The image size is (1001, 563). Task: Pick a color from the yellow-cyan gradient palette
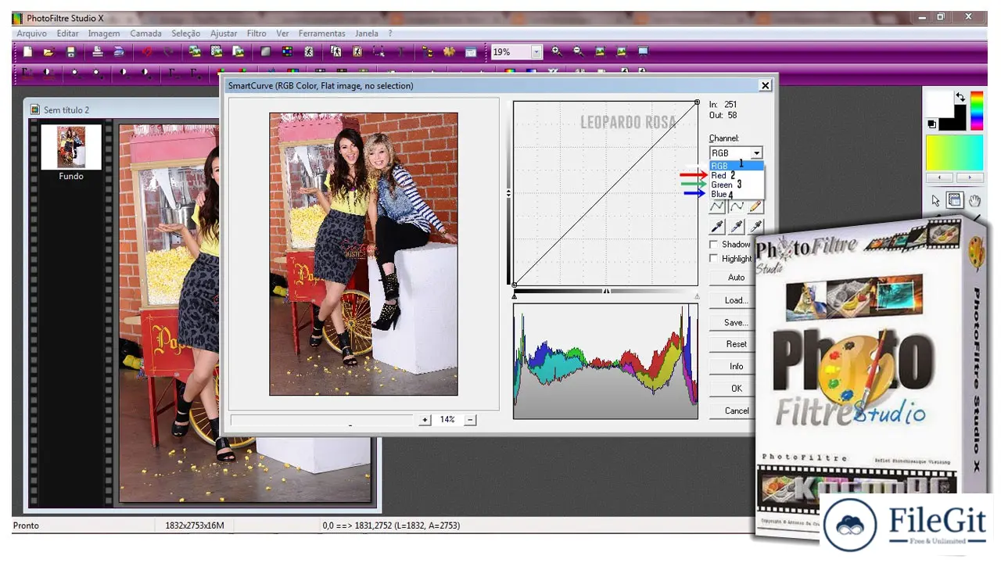[954, 153]
